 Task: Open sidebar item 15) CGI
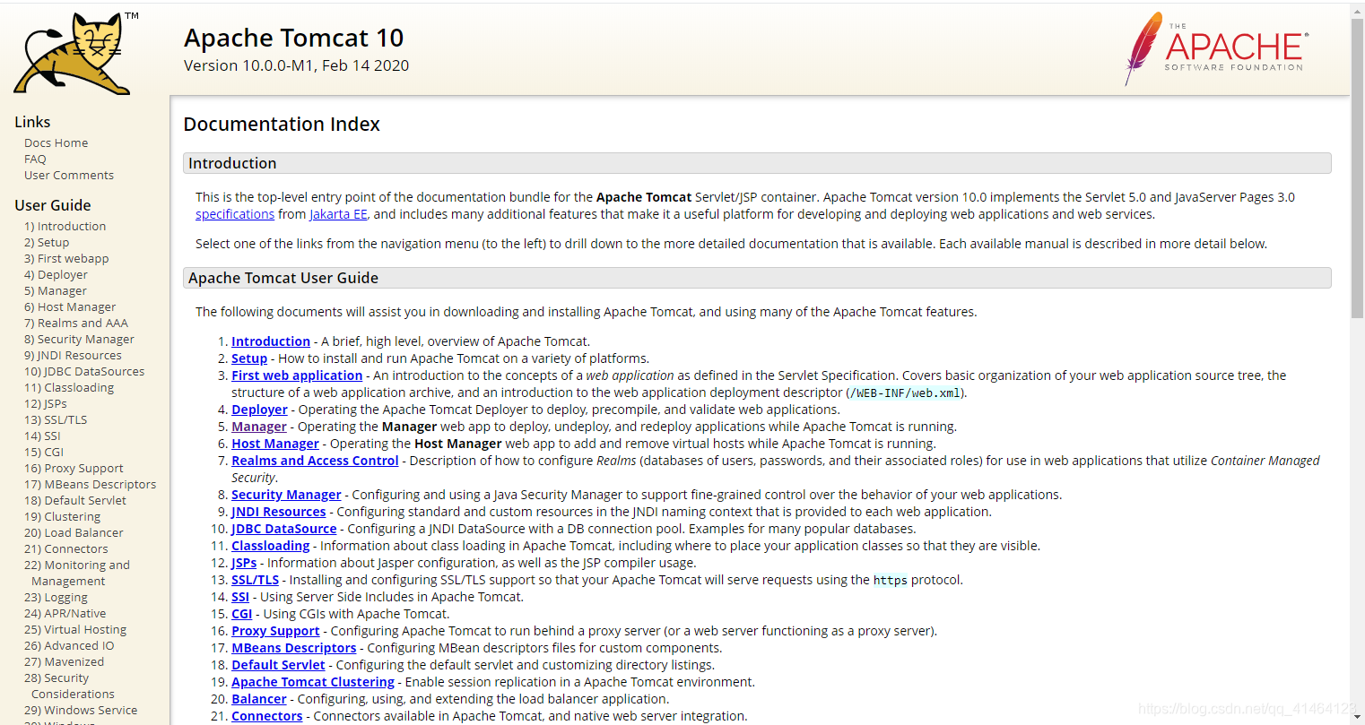tap(44, 452)
